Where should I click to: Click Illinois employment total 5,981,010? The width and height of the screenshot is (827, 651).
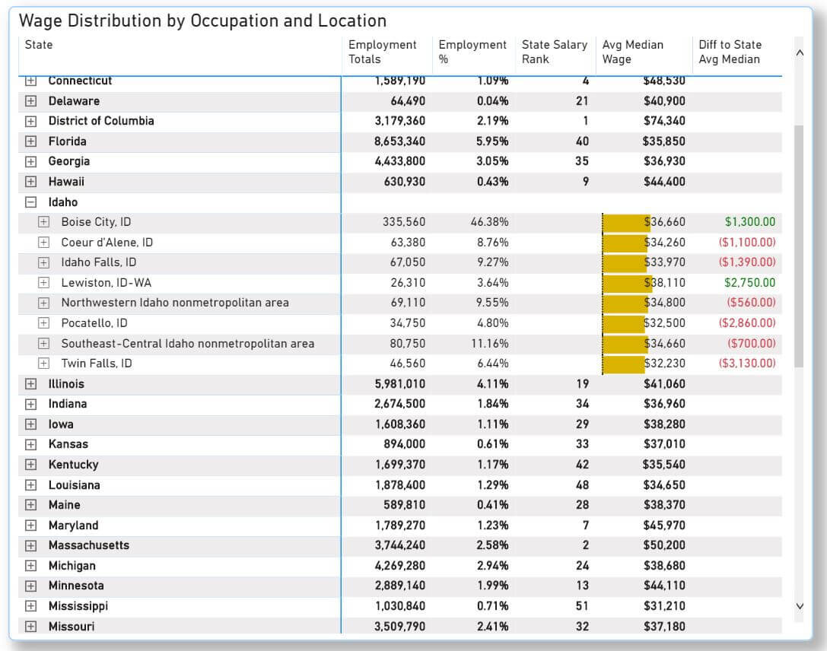[400, 384]
